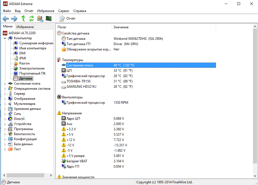Select the Тест tree item
Image resolution: width=258 pixels, height=185 pixels.
point(17,149)
